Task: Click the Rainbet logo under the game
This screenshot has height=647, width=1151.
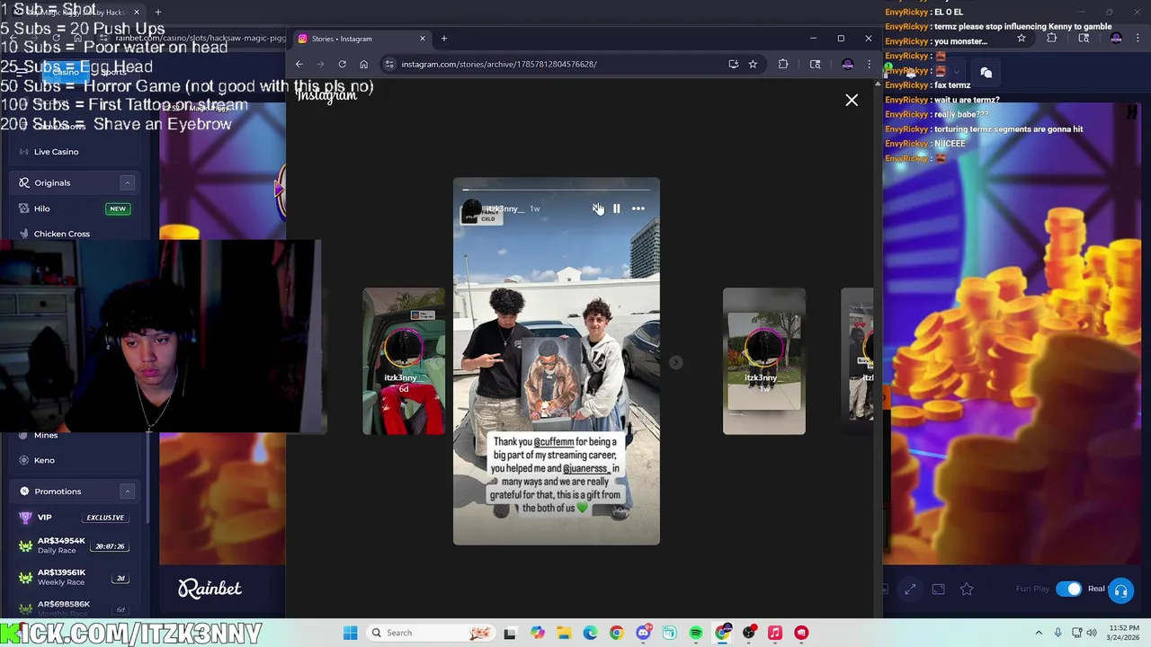Action: (x=210, y=588)
